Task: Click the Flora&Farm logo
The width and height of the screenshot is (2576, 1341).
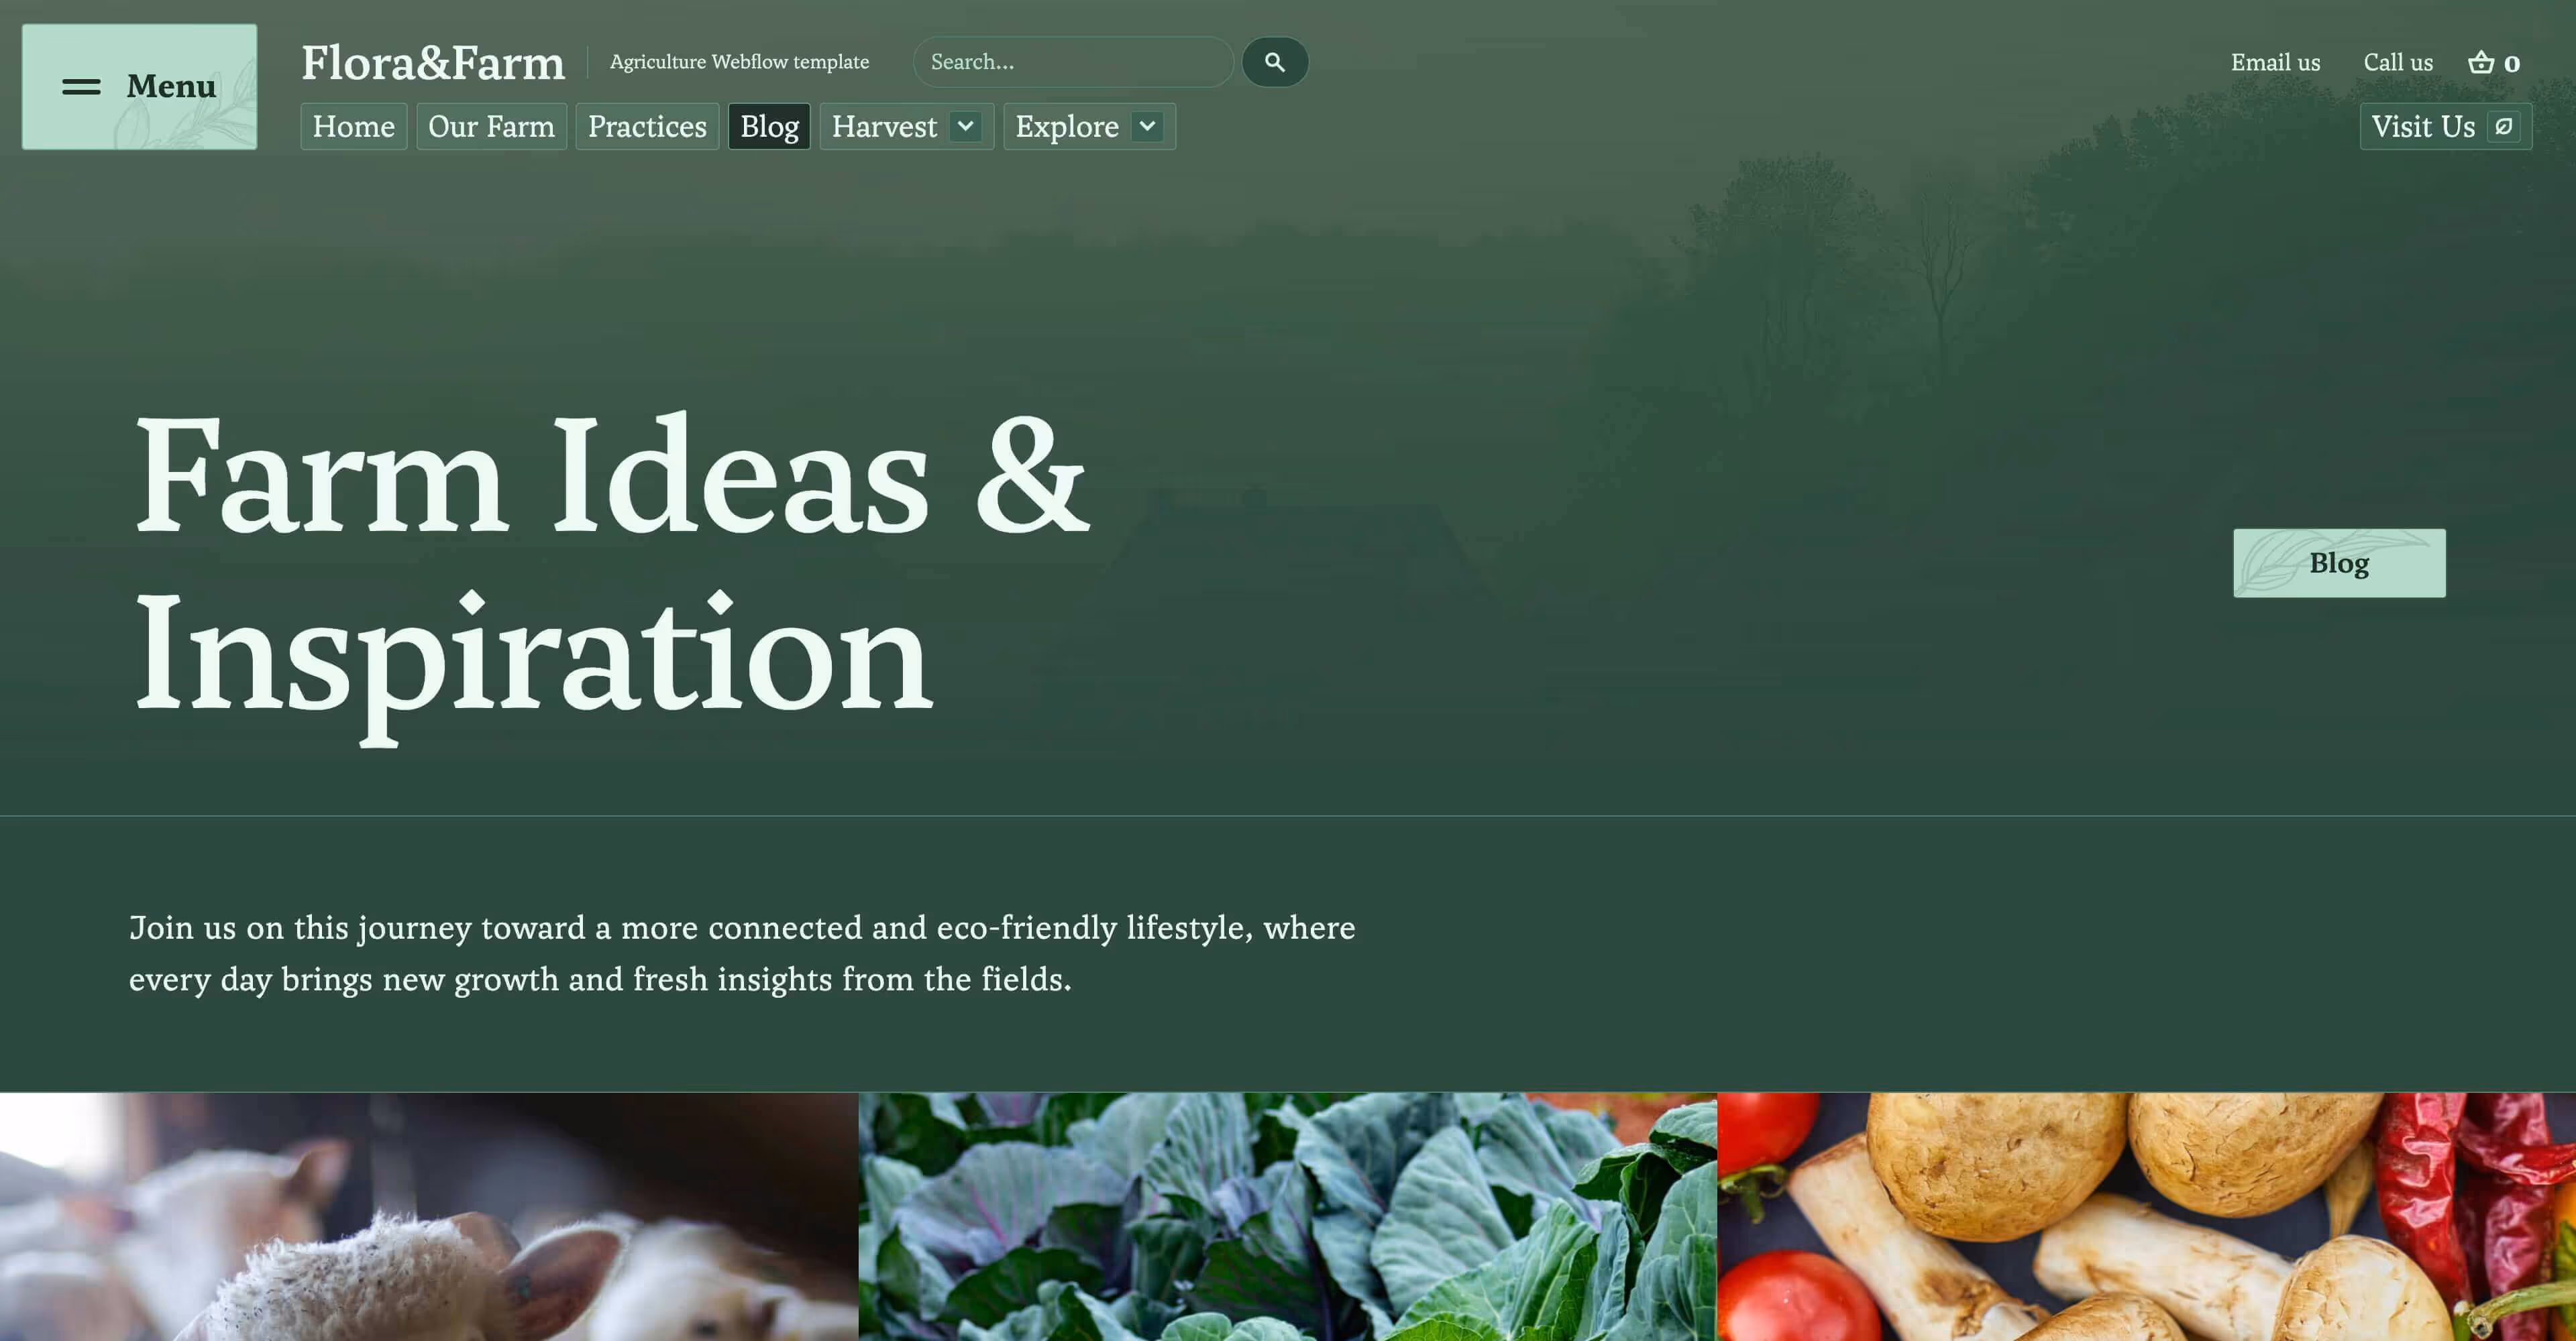Action: [433, 62]
